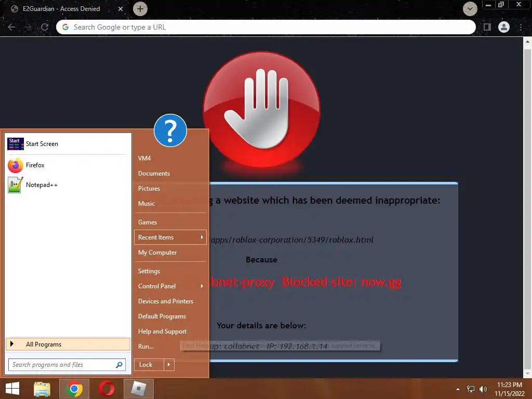
Task: Click the browser back arrow
Action: 11,27
